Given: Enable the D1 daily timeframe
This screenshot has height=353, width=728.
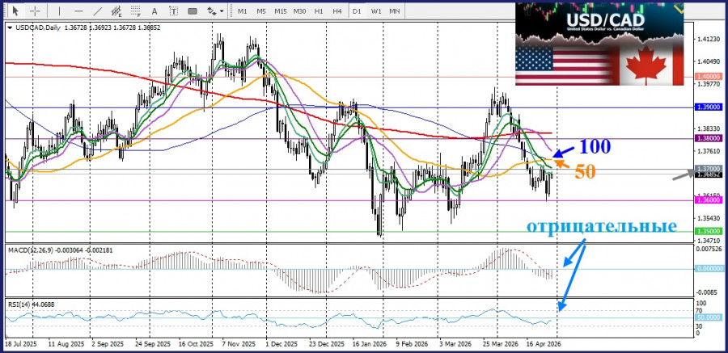Looking at the screenshot, I should click(x=357, y=11).
